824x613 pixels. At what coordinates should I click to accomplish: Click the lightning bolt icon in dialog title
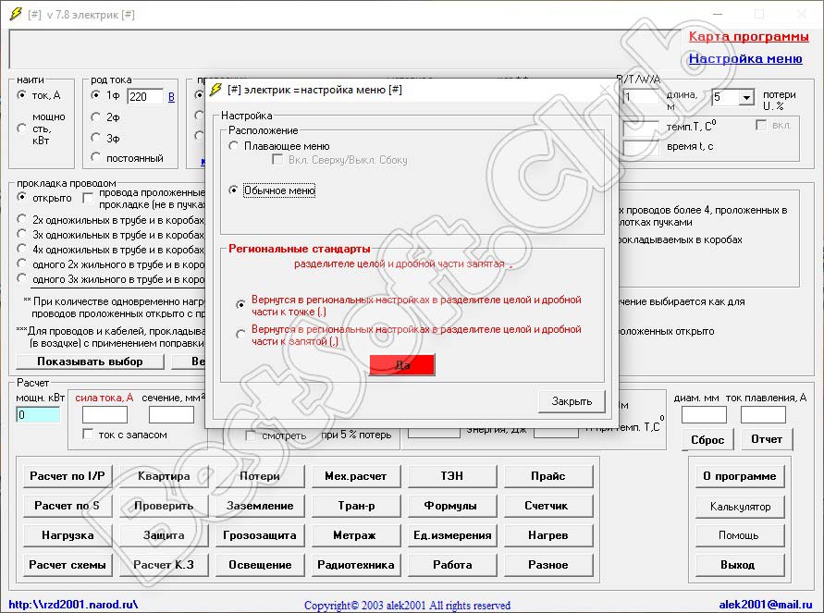click(x=216, y=90)
